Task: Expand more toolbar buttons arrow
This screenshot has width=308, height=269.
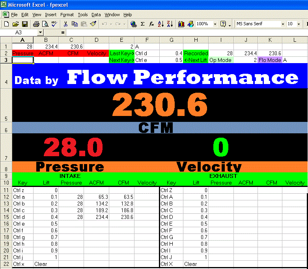Action: [x=230, y=25]
